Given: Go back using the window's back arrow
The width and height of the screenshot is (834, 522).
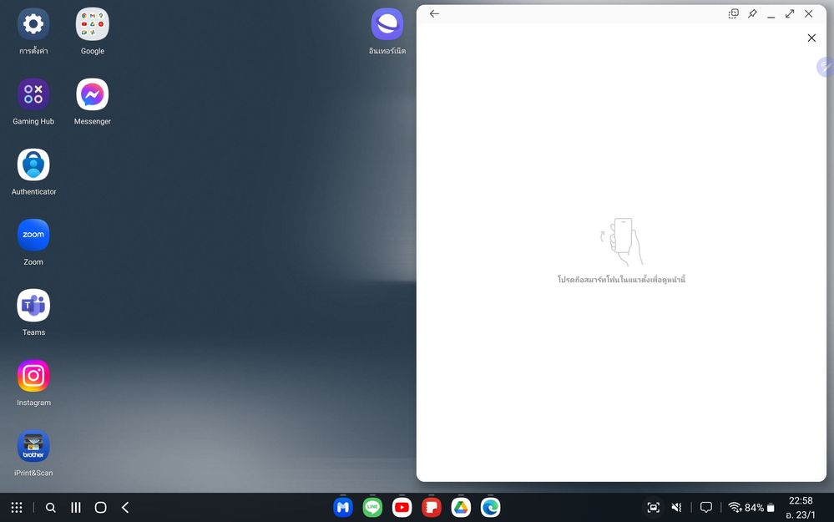Looking at the screenshot, I should click(435, 14).
